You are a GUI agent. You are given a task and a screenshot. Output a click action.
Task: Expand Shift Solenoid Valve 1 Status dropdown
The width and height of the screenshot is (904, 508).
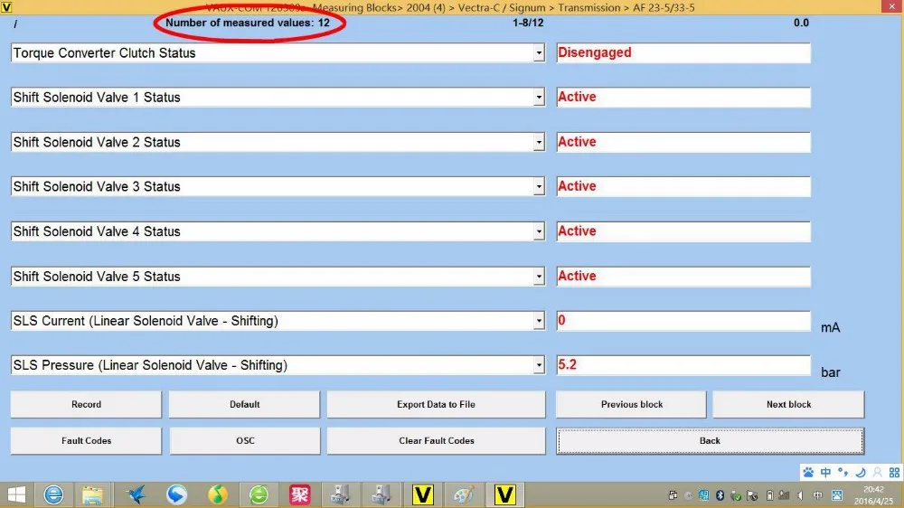tap(539, 98)
